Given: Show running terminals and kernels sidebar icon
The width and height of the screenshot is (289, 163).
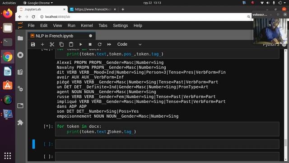Looking at the screenshot, I should pyautogui.click(x=20, y=55).
